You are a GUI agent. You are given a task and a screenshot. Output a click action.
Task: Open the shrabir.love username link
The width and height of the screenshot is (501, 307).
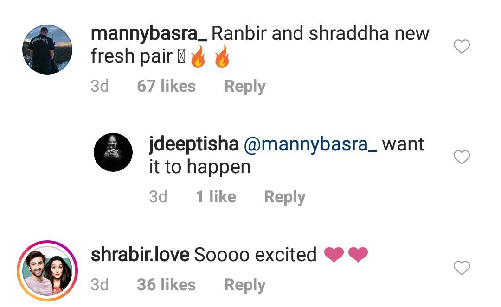[140, 254]
